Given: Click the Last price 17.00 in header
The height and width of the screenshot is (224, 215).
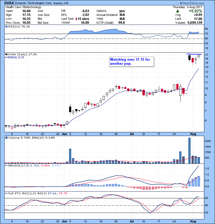Looking at the screenshot, I should click(x=198, y=19).
